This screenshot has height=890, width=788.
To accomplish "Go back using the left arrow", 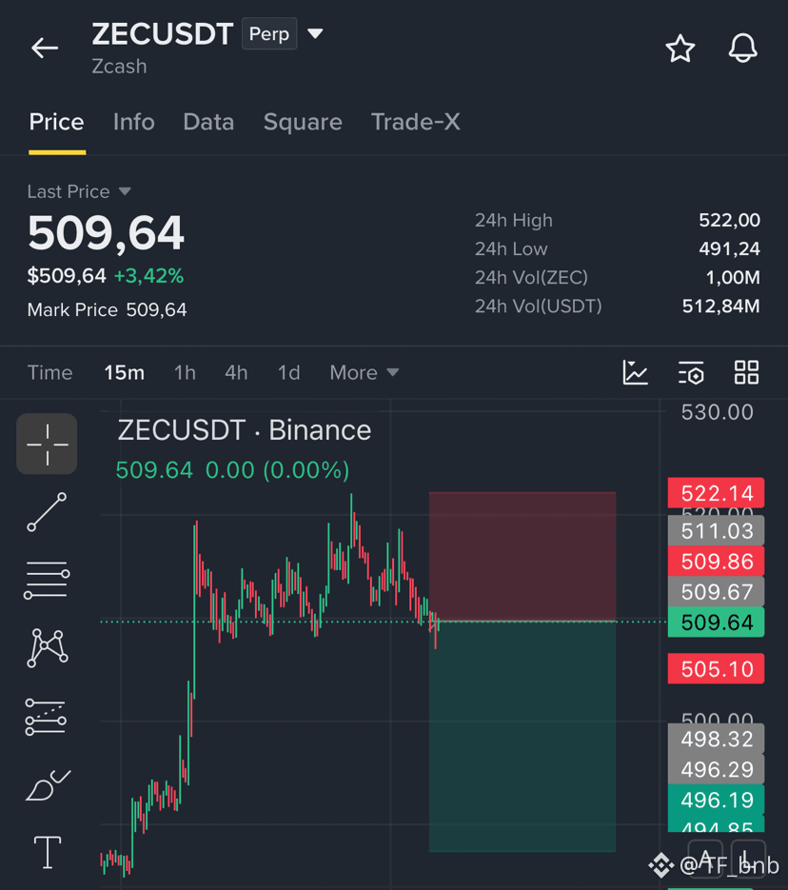I will (x=45, y=49).
